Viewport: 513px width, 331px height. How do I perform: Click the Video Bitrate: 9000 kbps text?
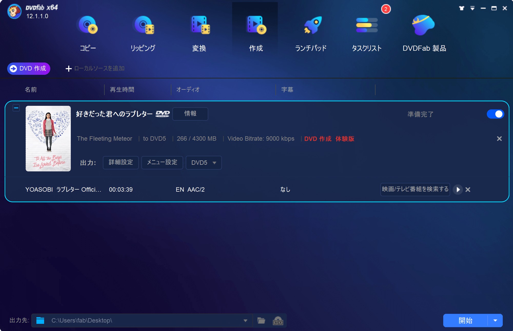(261, 139)
